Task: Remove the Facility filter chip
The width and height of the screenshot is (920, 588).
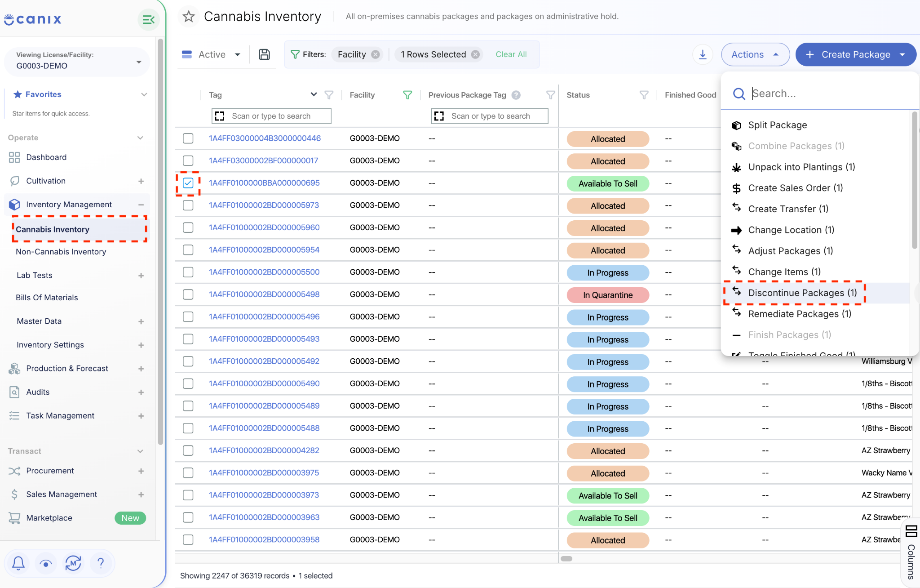Action: (376, 54)
